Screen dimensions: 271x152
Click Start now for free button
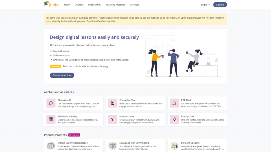(x=62, y=75)
